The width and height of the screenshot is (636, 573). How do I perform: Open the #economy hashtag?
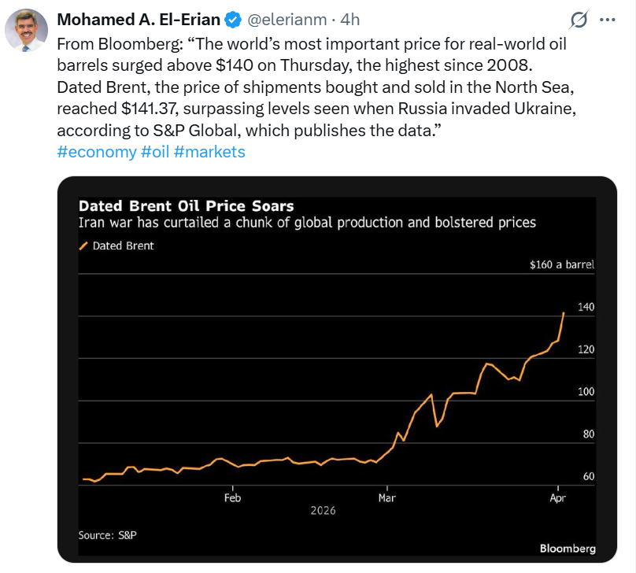click(97, 152)
